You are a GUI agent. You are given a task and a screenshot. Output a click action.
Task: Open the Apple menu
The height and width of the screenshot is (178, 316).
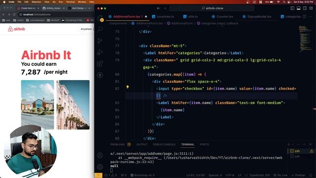tap(4, 2)
